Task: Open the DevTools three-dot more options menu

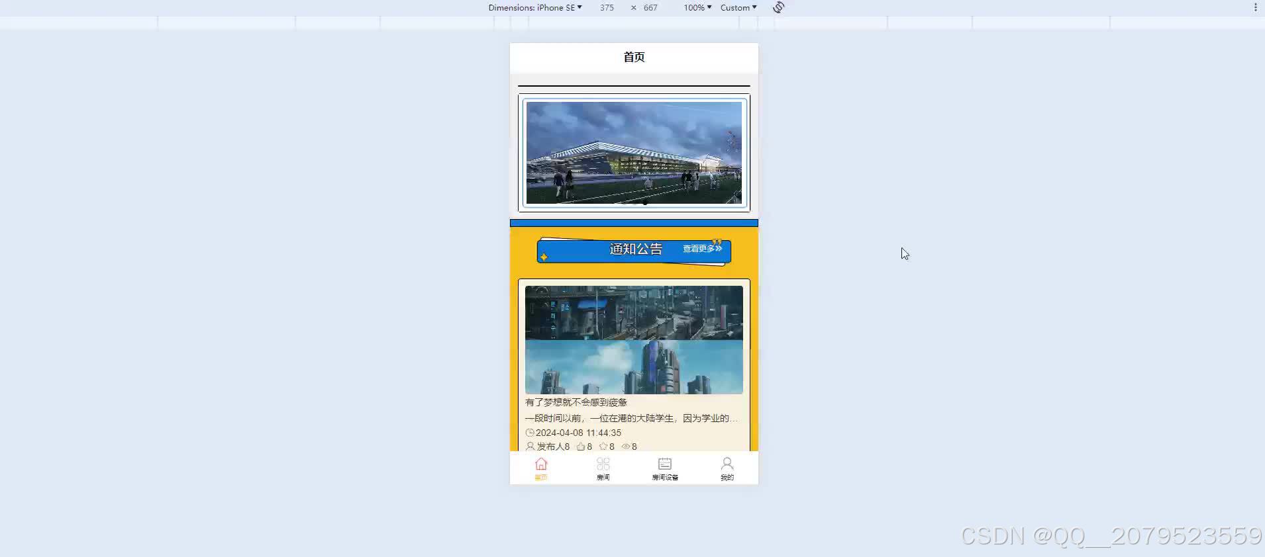Action: coord(1255,7)
